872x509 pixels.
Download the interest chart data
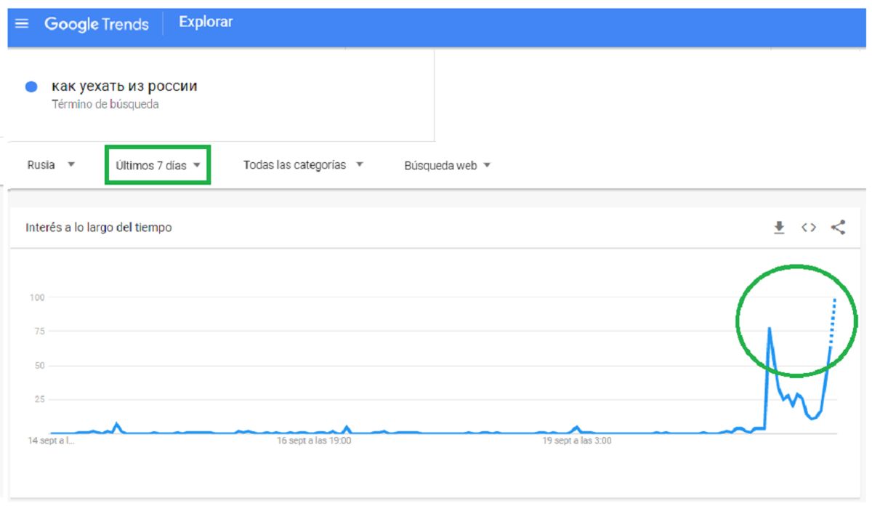[779, 228]
